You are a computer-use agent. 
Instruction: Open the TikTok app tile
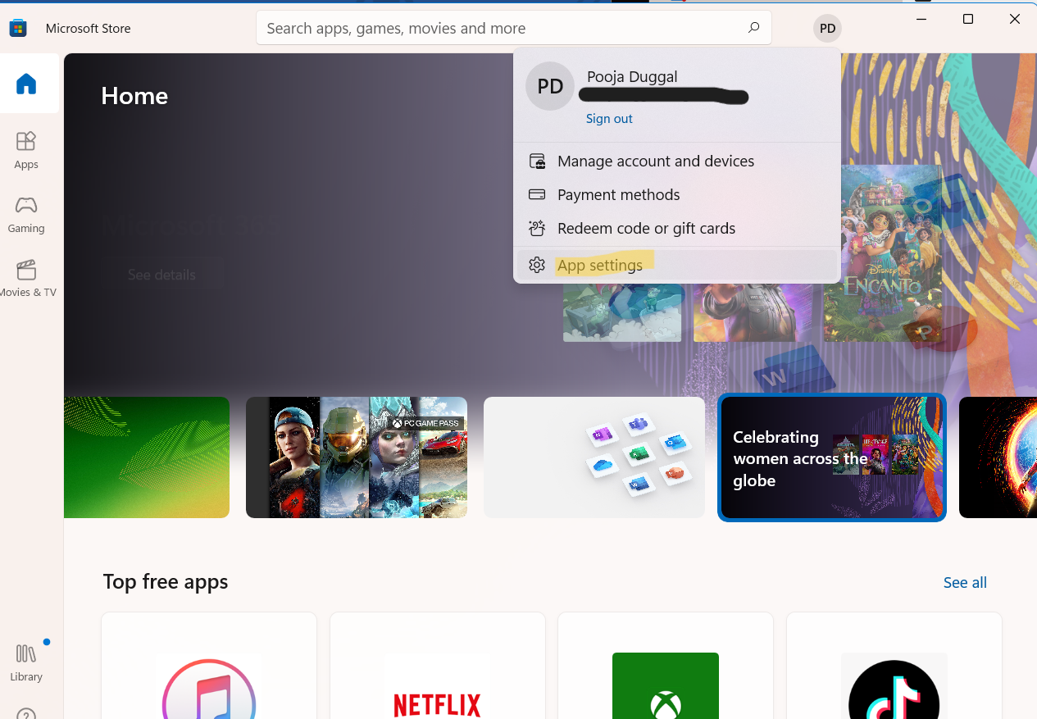click(x=894, y=668)
